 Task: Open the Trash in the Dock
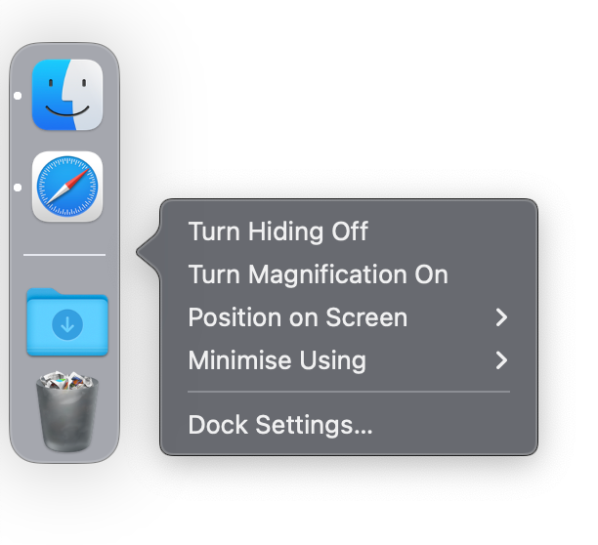(x=67, y=411)
